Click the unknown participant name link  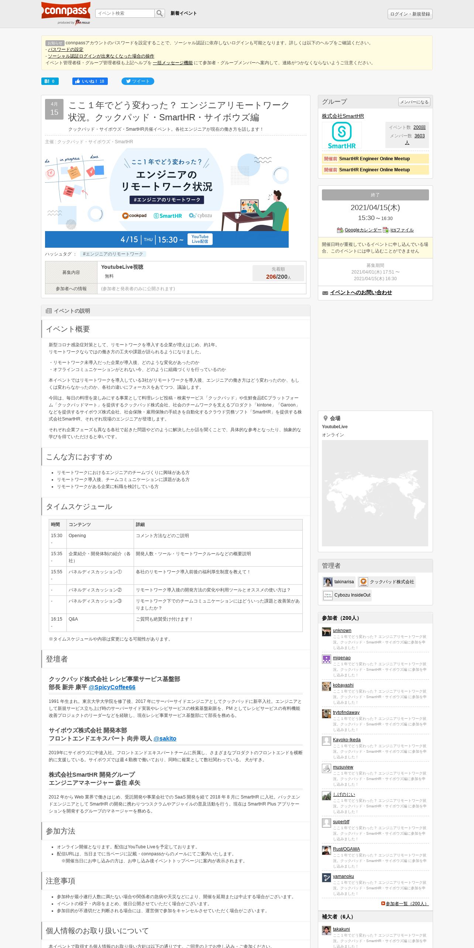(x=342, y=631)
